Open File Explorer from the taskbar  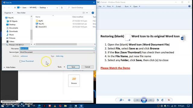click(x=65, y=106)
